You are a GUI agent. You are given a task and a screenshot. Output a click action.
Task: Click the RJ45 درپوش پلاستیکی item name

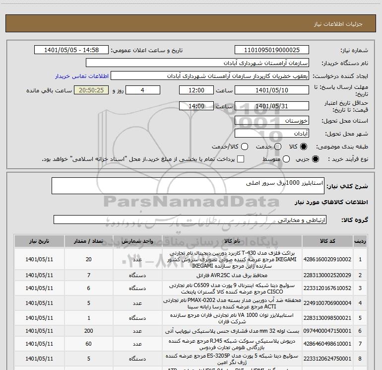(232, 344)
